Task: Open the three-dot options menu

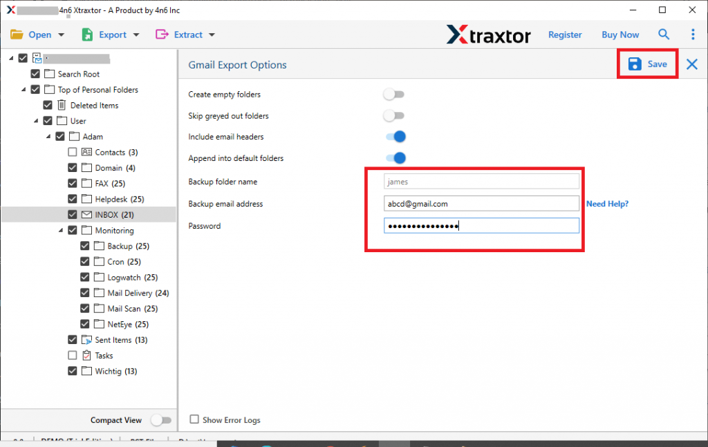Action: coord(693,34)
